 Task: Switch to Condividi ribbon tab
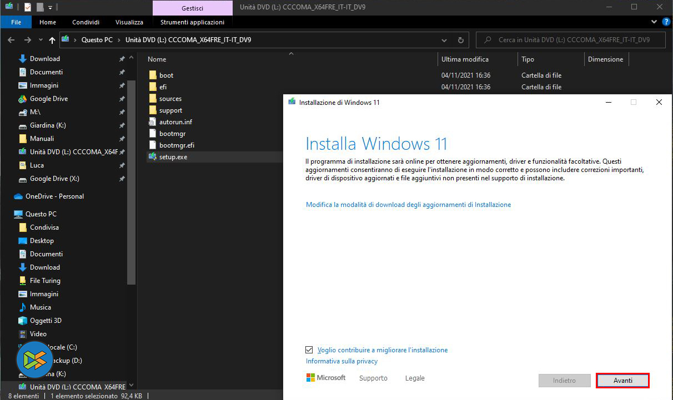click(x=86, y=22)
